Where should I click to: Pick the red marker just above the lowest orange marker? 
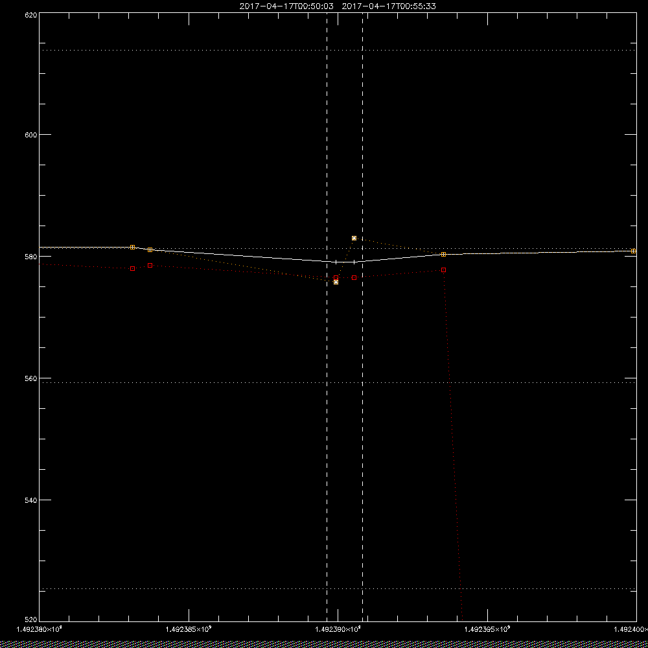336,278
